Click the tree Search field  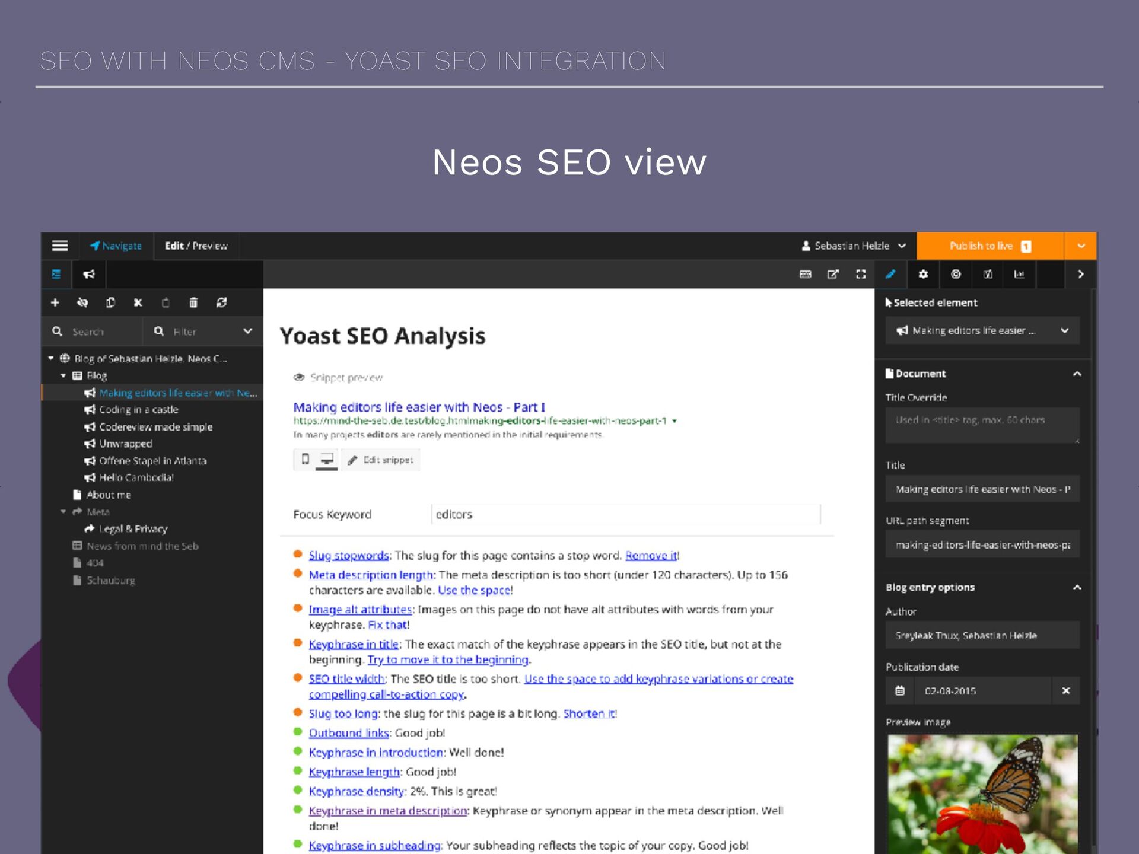coord(93,332)
